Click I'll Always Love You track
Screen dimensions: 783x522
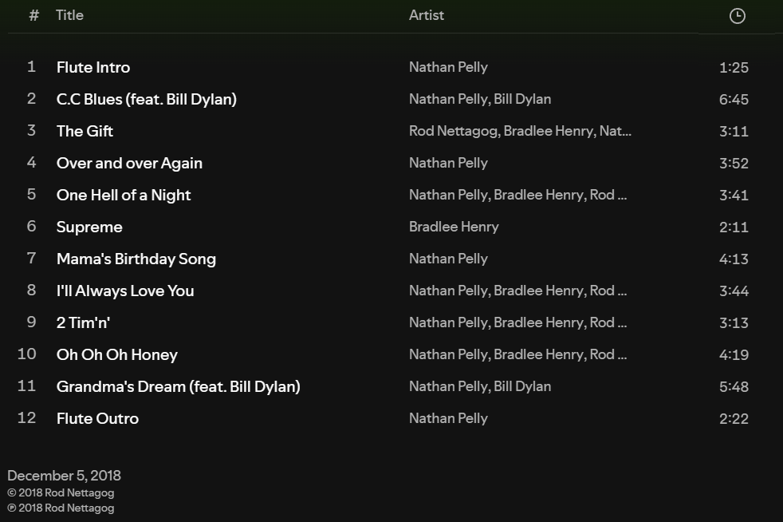tap(125, 291)
